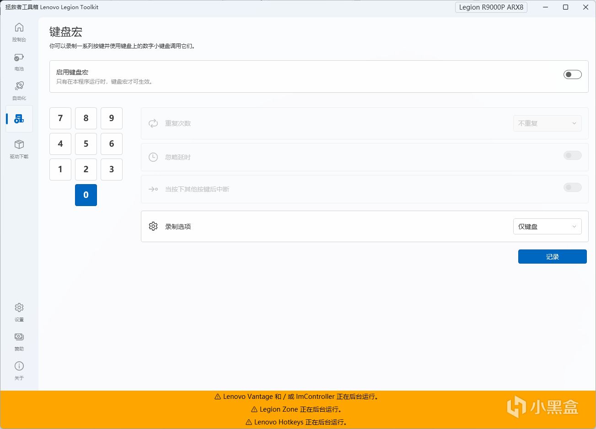Click the Lenovo Vantage running warning
596x429 pixels.
(297, 397)
